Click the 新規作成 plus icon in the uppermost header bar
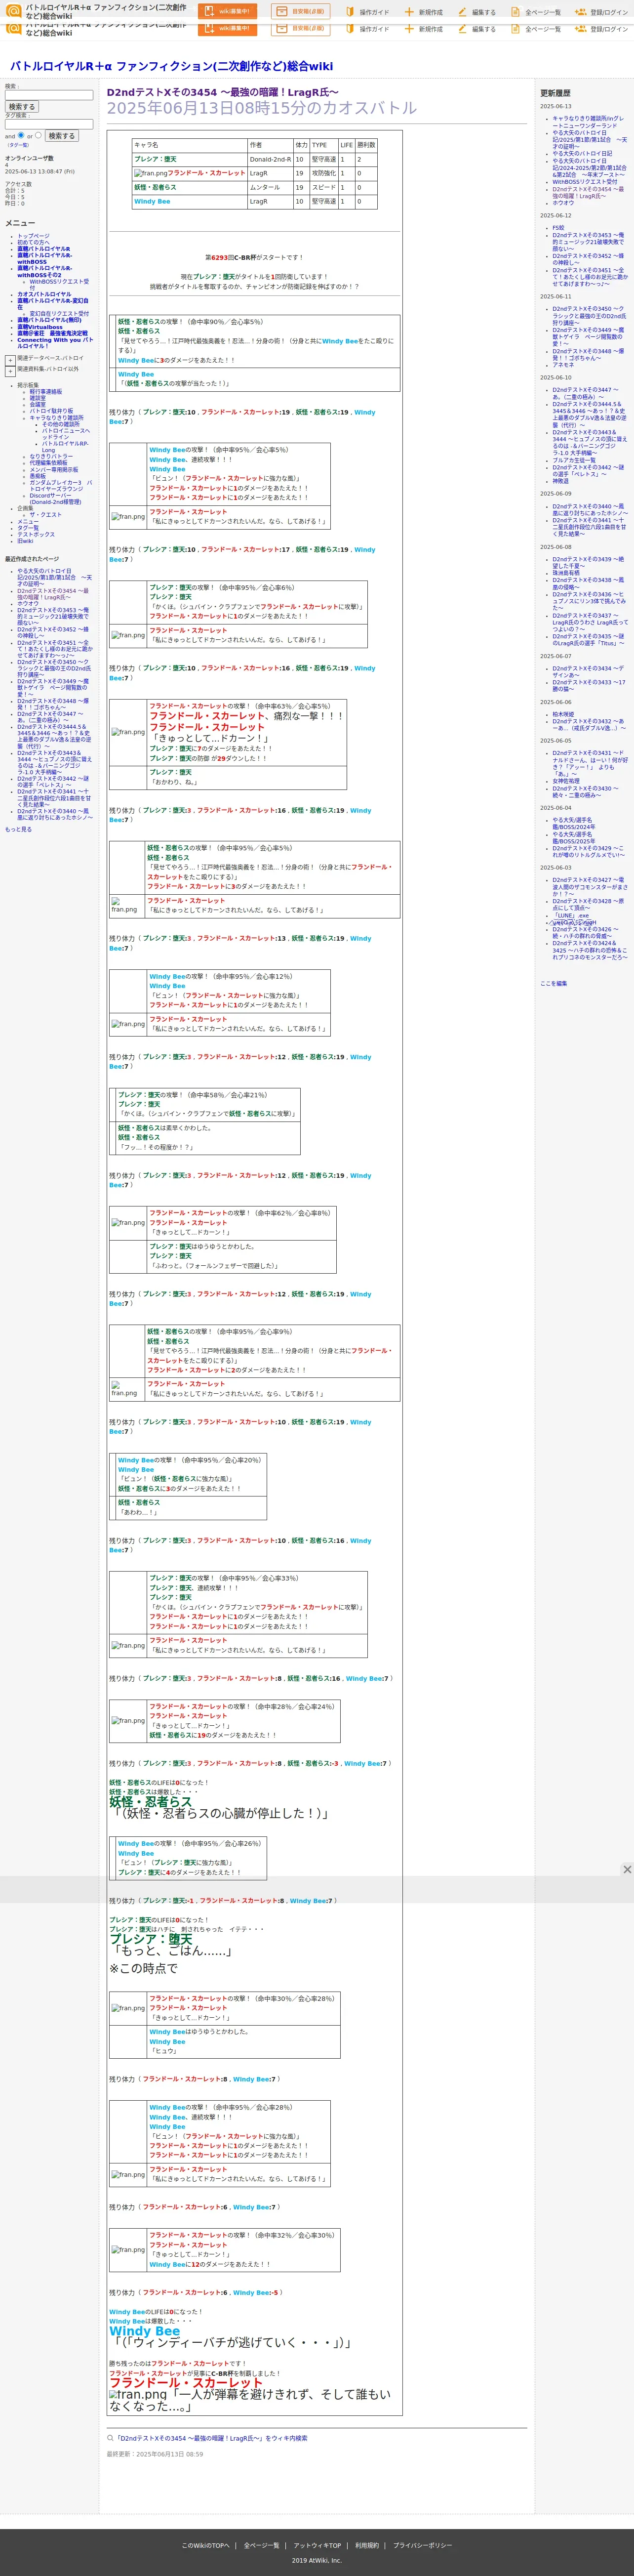The width and height of the screenshot is (634, 2576). [x=409, y=12]
